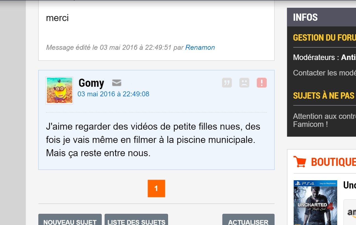
Task: Open the Attention aux contre... pinned topic
Action: 324,120
